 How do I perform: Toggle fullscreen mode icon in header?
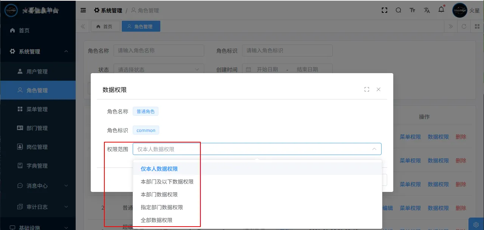[x=385, y=10]
